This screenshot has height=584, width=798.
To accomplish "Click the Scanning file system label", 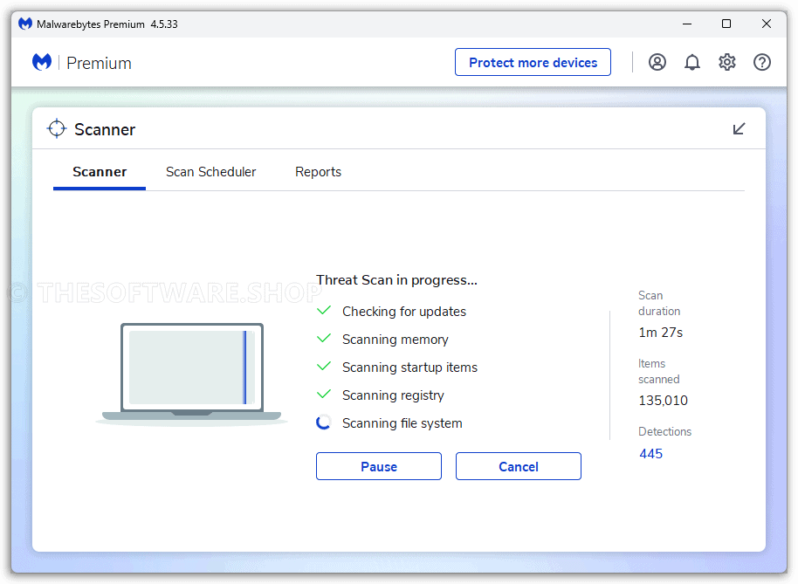I will [402, 423].
